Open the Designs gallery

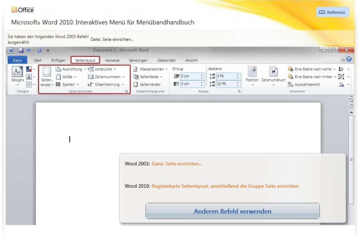point(18,76)
